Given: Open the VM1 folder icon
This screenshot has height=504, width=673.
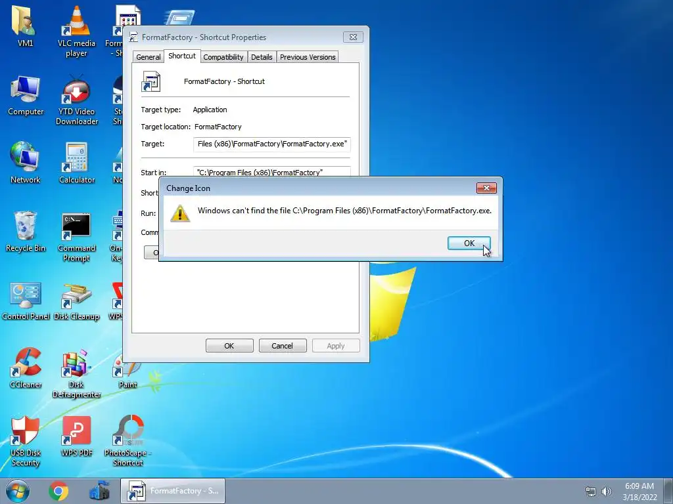Looking at the screenshot, I should [25, 26].
